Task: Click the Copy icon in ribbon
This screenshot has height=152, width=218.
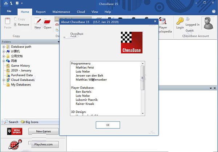Action: point(15,19)
